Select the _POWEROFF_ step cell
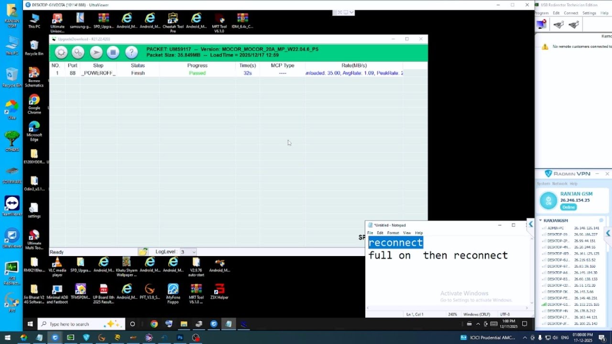 [98, 73]
